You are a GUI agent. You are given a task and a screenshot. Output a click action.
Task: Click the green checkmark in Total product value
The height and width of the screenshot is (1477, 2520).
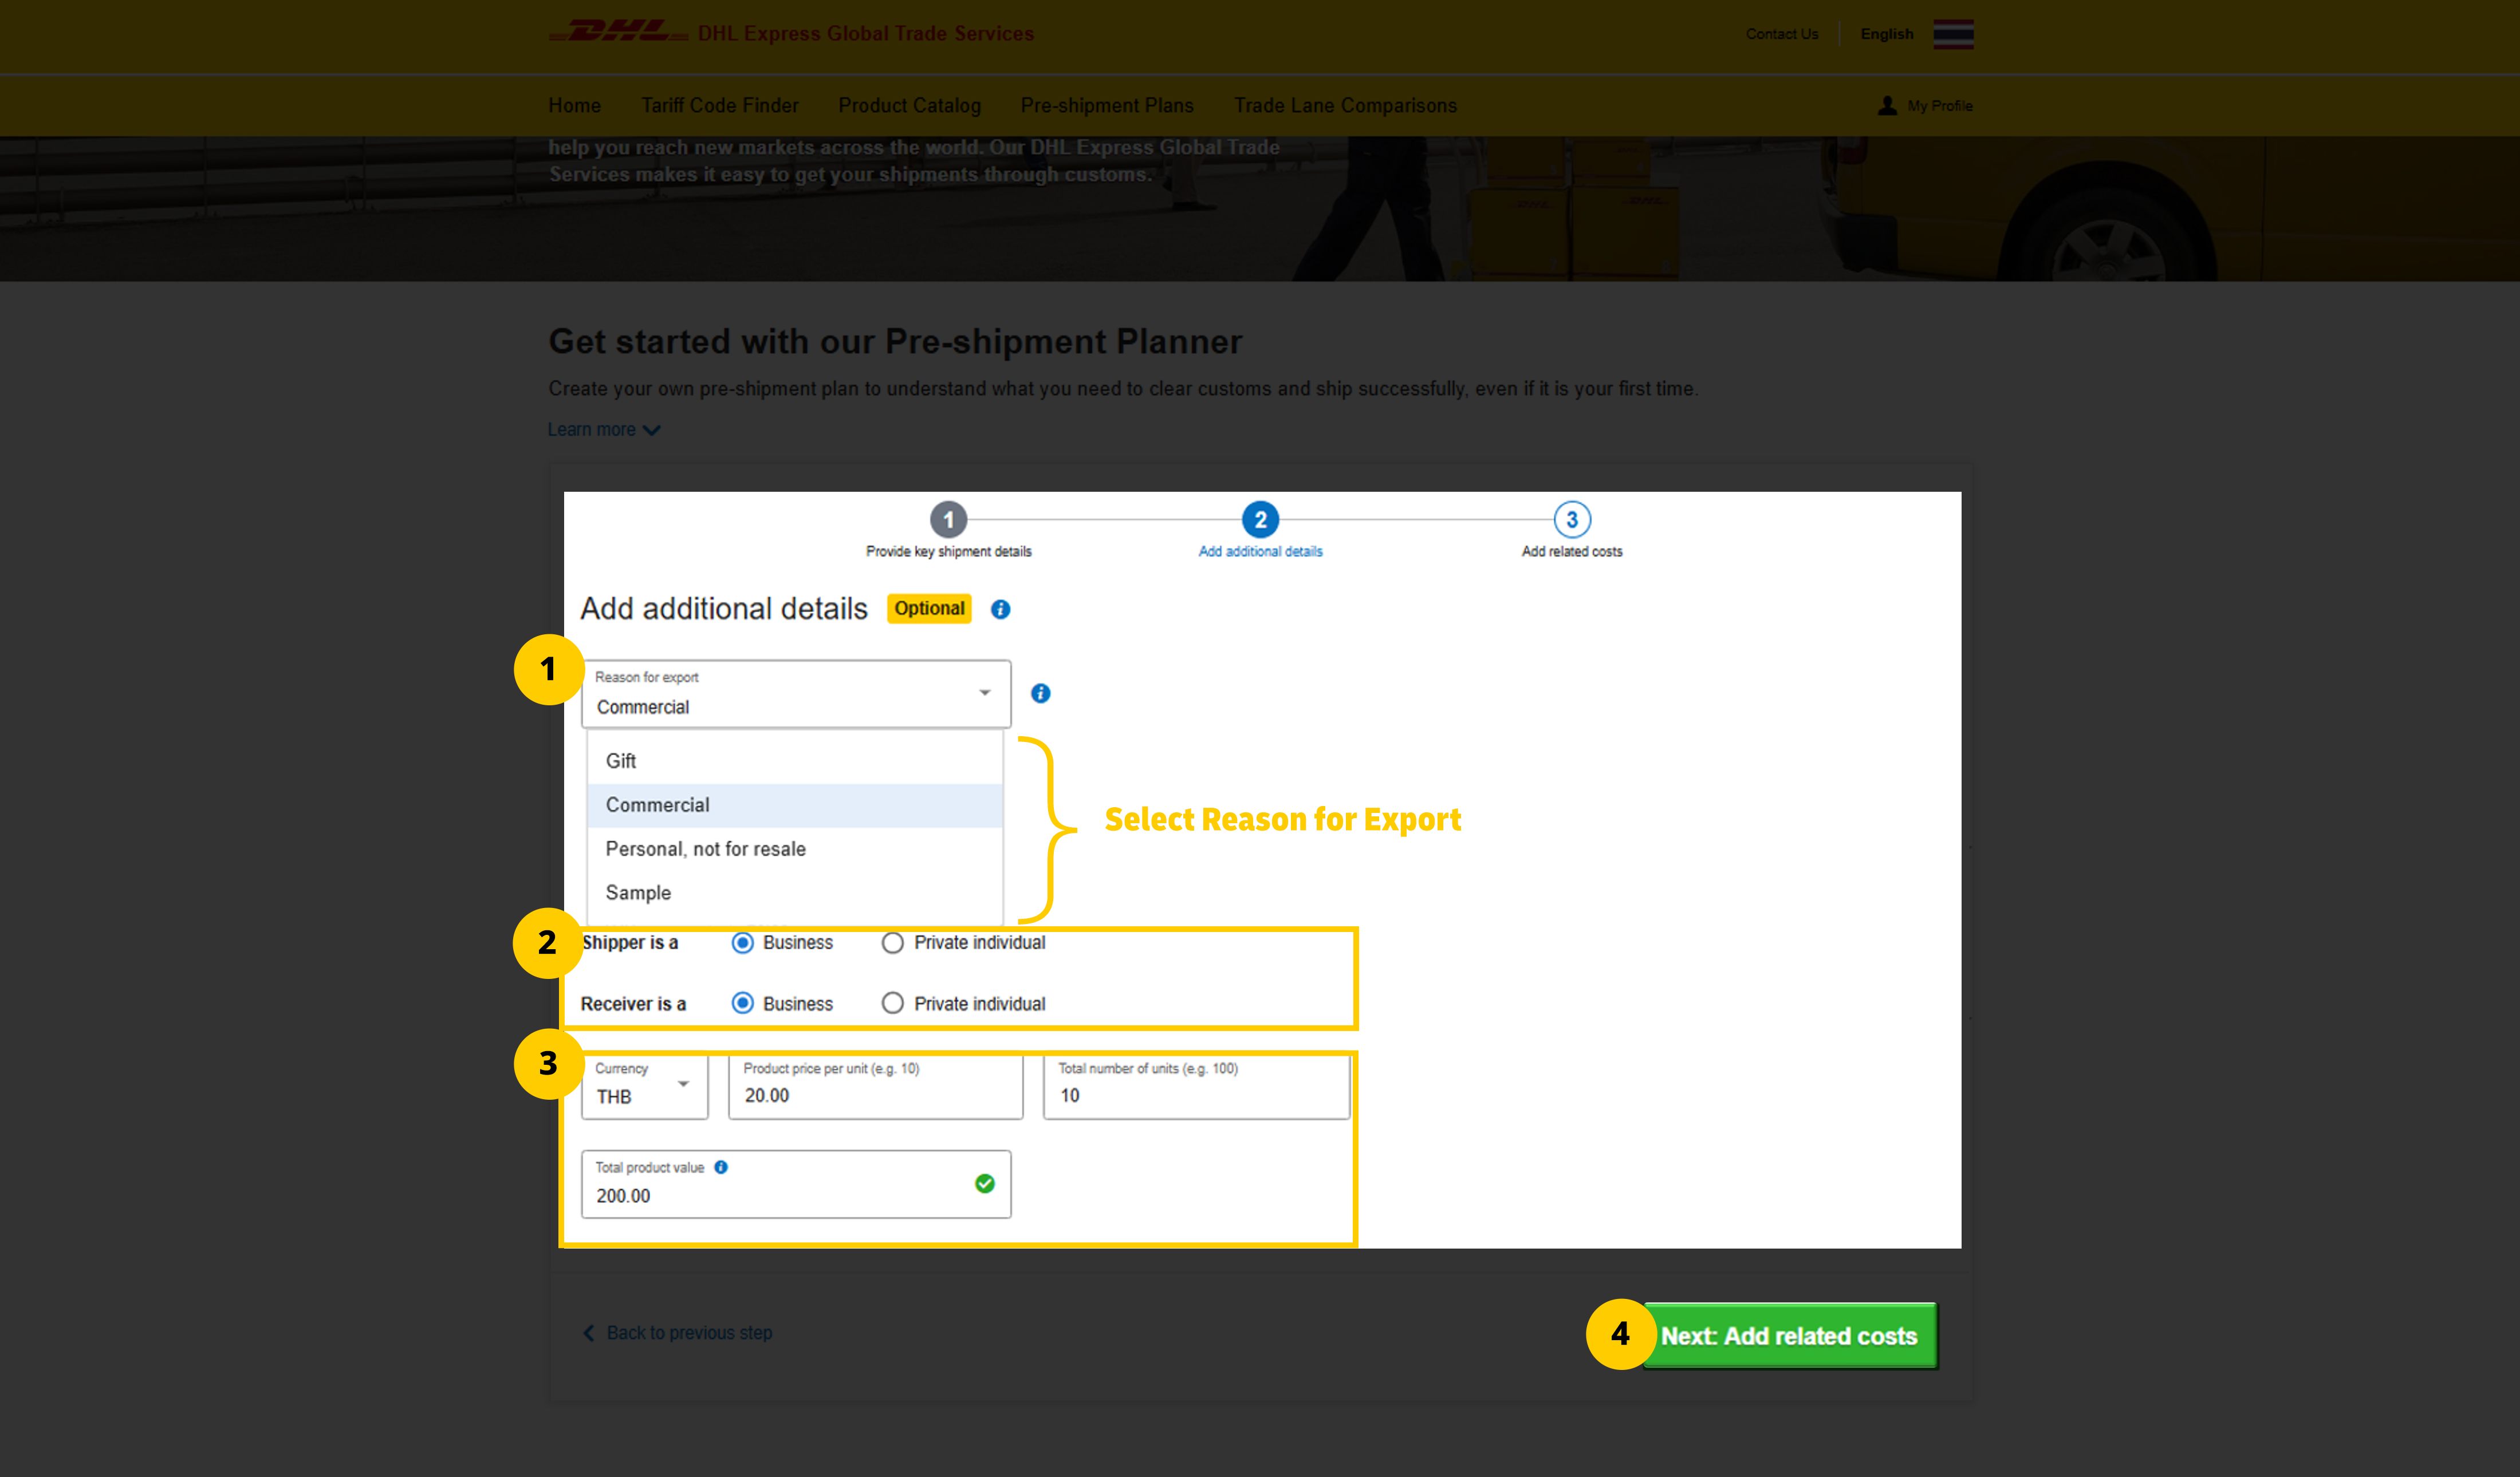pyautogui.click(x=985, y=1184)
